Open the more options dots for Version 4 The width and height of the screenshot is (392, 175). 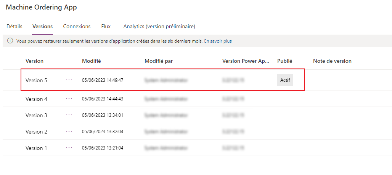coord(69,99)
